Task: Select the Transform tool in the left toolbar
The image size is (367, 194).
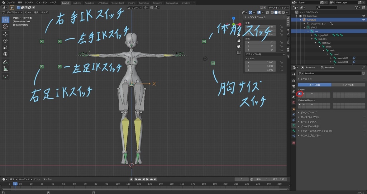Action: [5, 54]
